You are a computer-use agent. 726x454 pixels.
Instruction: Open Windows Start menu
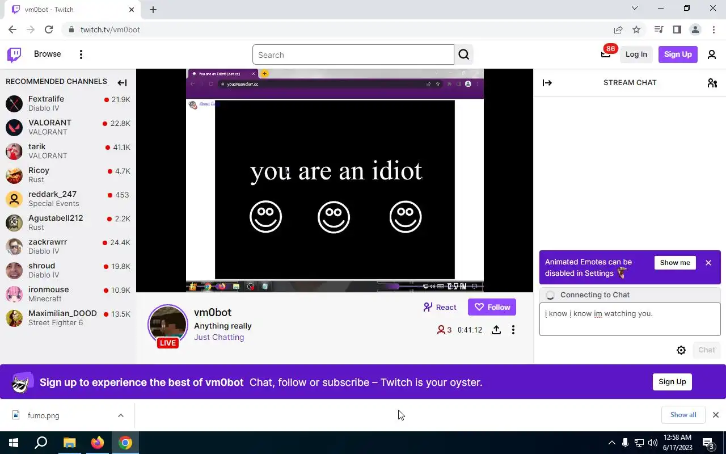click(x=14, y=443)
